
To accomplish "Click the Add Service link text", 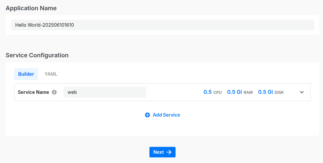I will coord(166,115).
